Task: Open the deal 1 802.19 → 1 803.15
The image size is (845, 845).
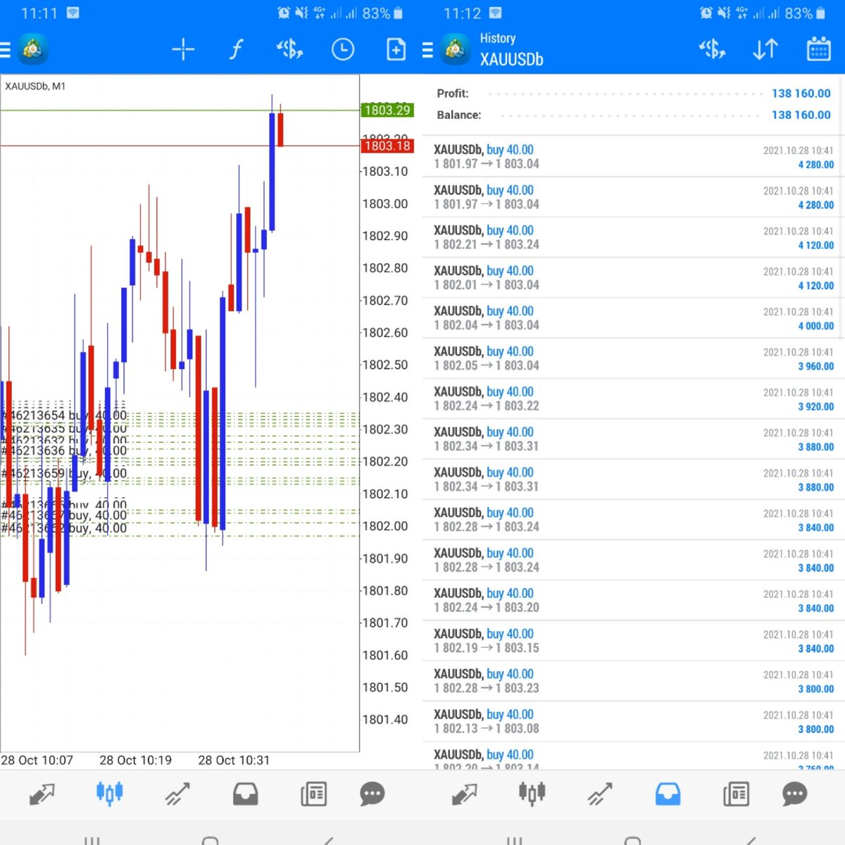Action: [x=634, y=641]
